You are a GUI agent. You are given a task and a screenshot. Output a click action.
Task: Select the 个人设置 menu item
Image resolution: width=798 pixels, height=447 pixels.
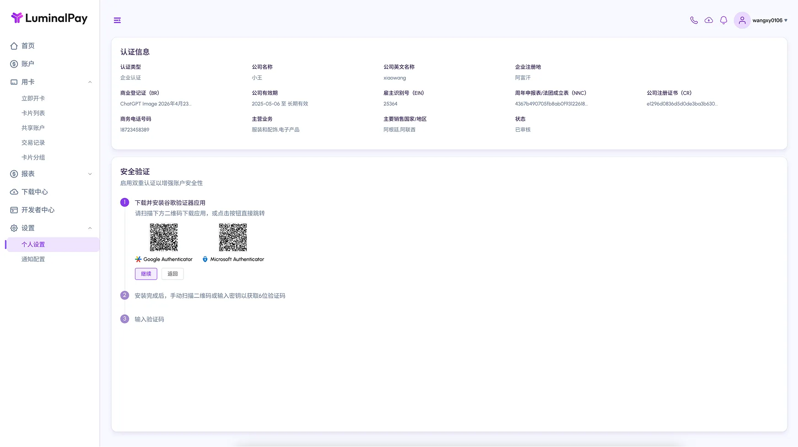pos(53,244)
